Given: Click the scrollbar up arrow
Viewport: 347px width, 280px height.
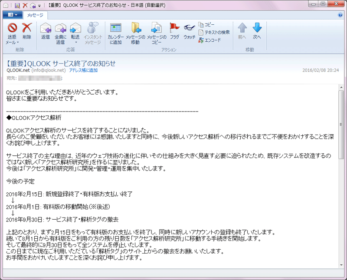Looking at the screenshot, I should (341, 87).
